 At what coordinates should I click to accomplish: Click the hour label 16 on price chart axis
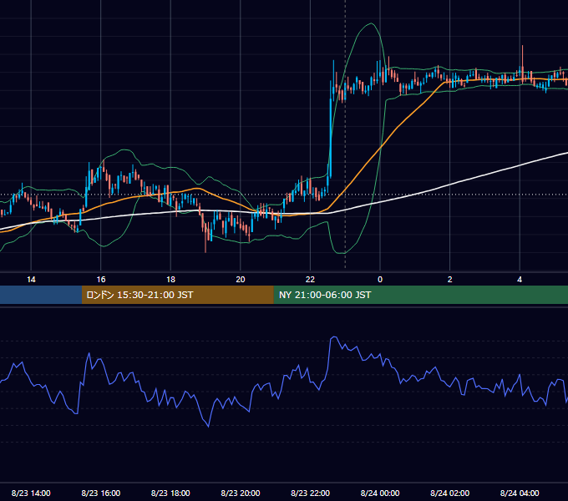pos(101,279)
